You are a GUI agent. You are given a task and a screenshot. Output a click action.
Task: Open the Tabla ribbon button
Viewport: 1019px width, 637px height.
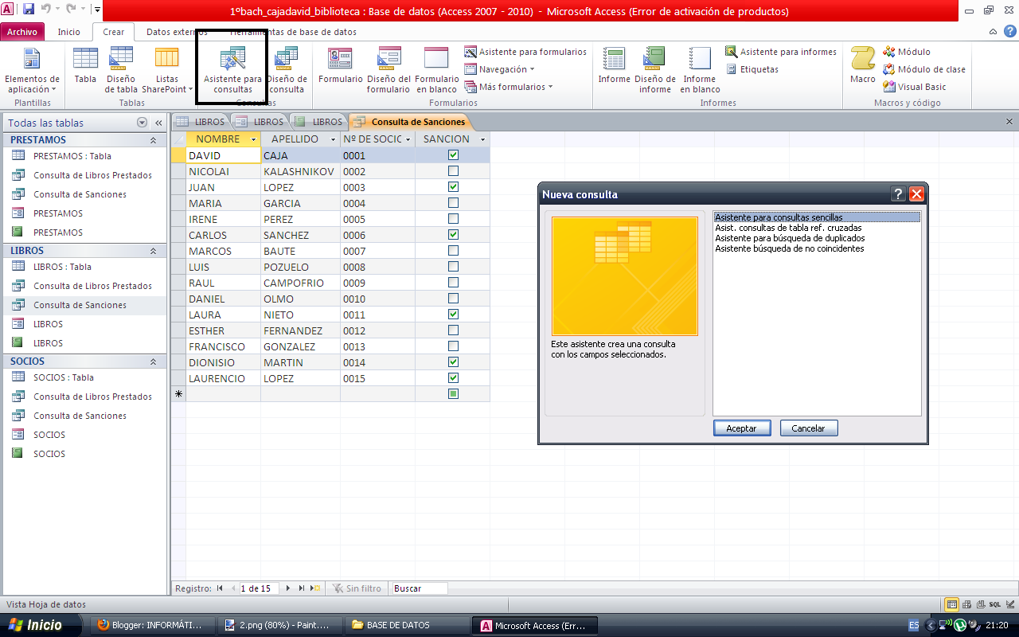(85, 65)
